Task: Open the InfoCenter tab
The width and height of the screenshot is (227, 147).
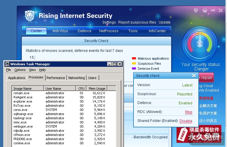Action: coord(157,31)
